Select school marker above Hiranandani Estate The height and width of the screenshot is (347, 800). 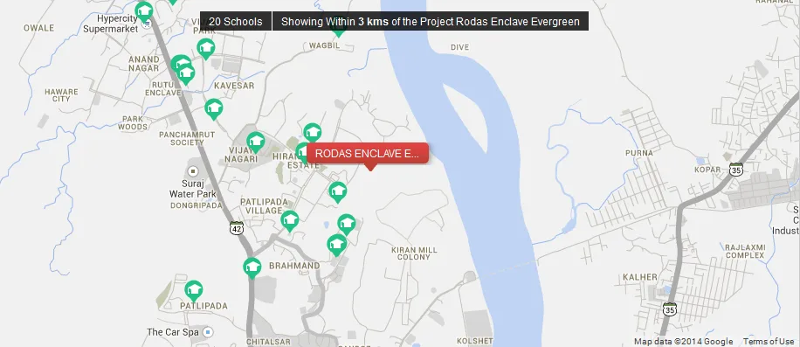[x=313, y=133]
